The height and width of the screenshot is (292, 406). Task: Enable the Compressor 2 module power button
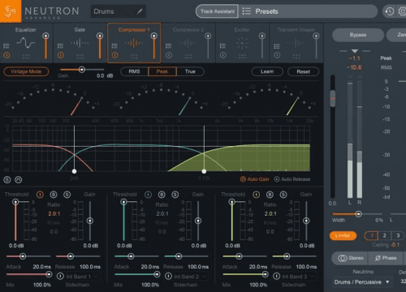click(x=169, y=55)
